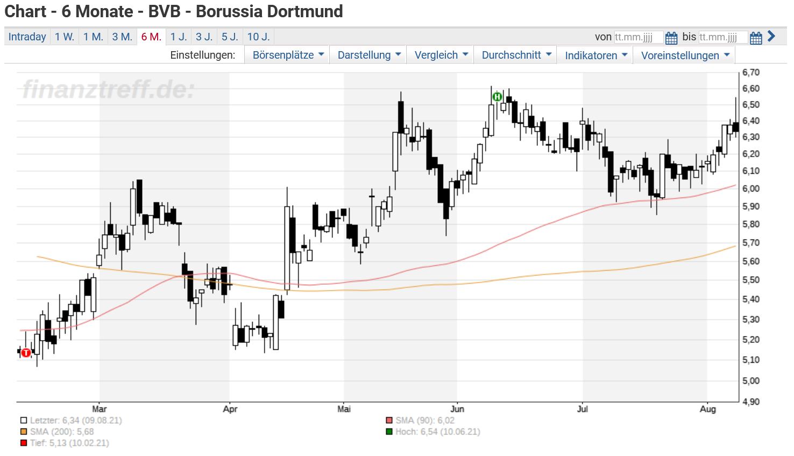The image size is (794, 456).
Task: Click the 'Einstellungen:' label
Action: [x=203, y=55]
